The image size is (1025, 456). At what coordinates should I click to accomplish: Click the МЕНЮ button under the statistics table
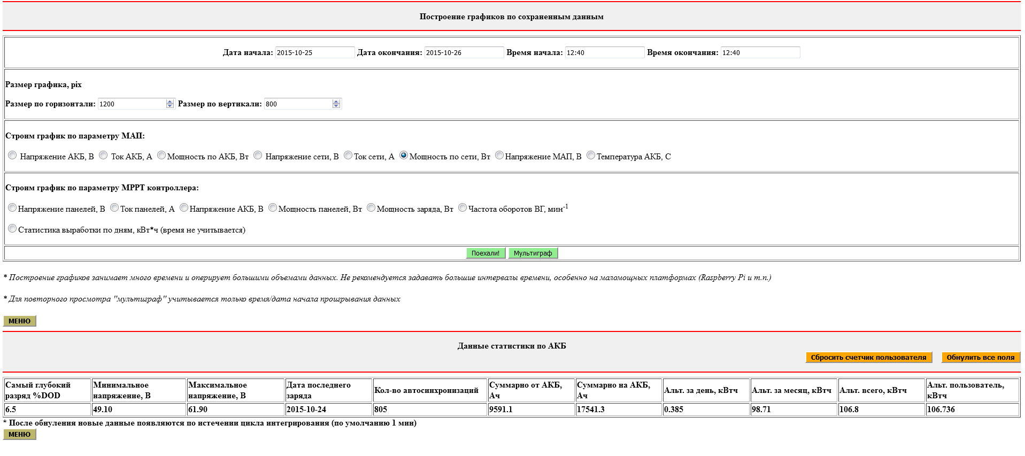coord(19,434)
